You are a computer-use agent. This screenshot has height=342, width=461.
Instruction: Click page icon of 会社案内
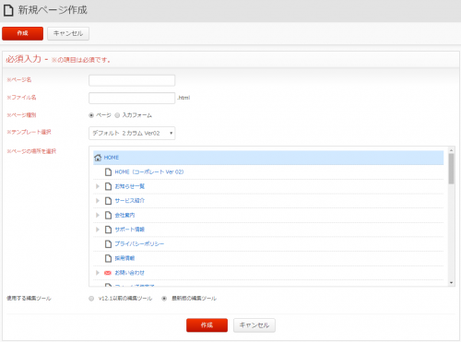pyautogui.click(x=108, y=215)
